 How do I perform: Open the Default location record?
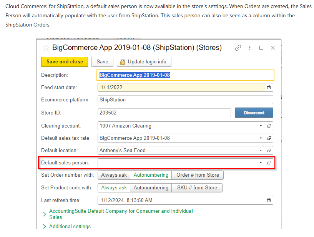[269, 150]
